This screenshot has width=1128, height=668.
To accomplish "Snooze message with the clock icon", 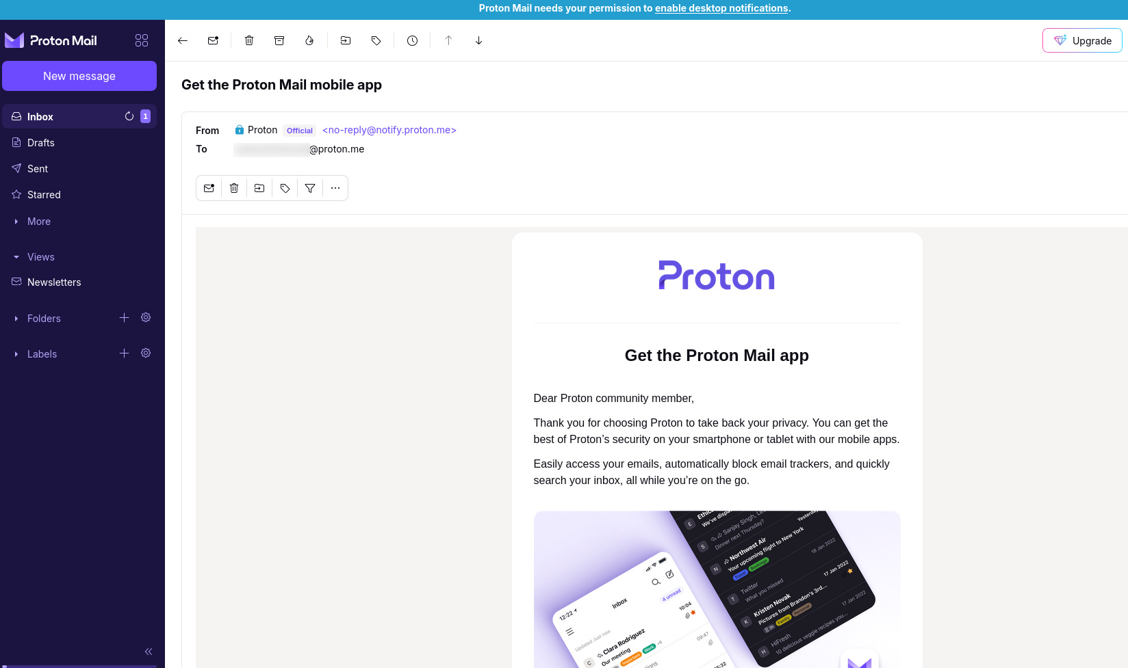I will coord(412,40).
